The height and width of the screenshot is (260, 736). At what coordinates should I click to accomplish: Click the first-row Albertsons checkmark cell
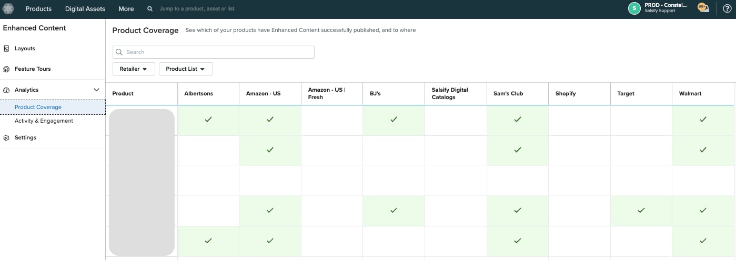tap(208, 120)
